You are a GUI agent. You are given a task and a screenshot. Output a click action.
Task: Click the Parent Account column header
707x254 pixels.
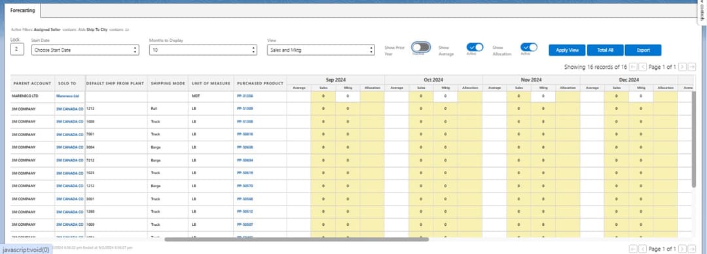click(x=33, y=83)
